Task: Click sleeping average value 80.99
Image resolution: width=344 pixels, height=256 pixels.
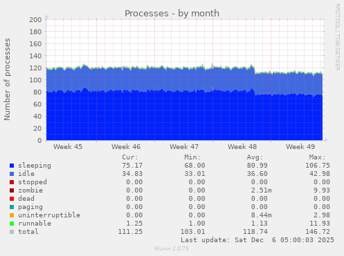Action: pyautogui.click(x=257, y=166)
